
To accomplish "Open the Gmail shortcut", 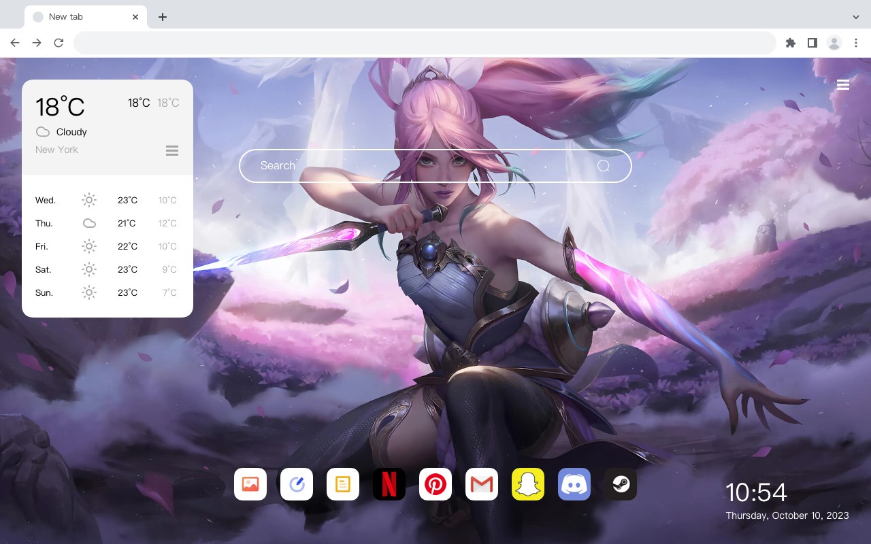I will pyautogui.click(x=482, y=484).
